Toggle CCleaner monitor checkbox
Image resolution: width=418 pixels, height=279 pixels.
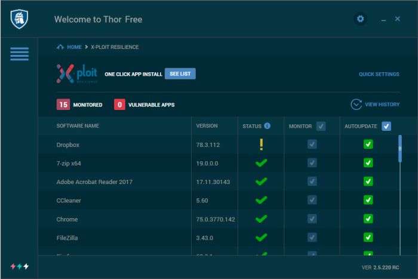[312, 200]
